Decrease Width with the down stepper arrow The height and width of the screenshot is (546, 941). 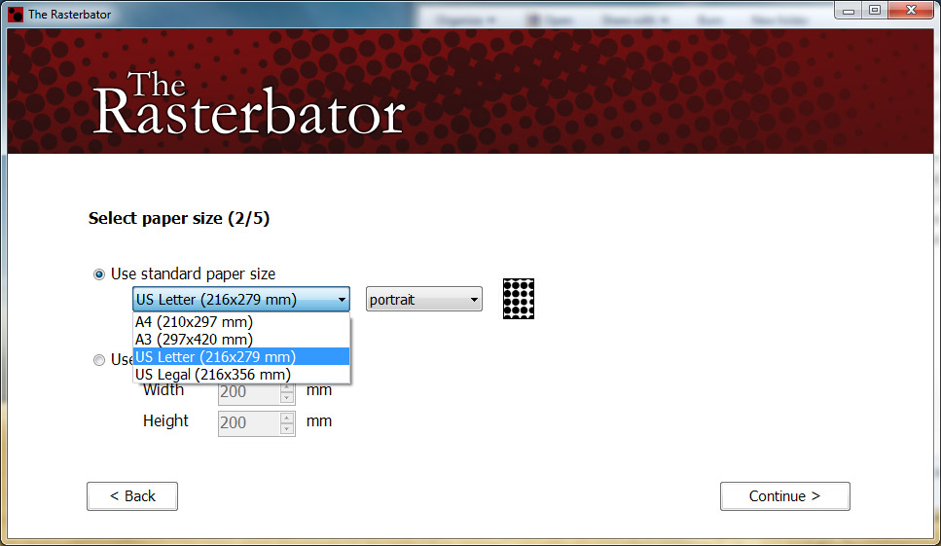(x=287, y=398)
